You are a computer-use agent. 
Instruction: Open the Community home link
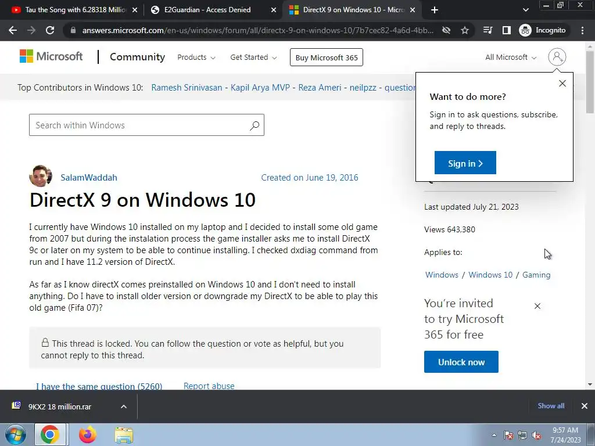click(x=137, y=57)
